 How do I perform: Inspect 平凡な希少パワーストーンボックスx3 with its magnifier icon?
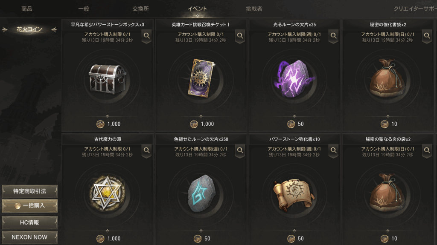(x=147, y=36)
